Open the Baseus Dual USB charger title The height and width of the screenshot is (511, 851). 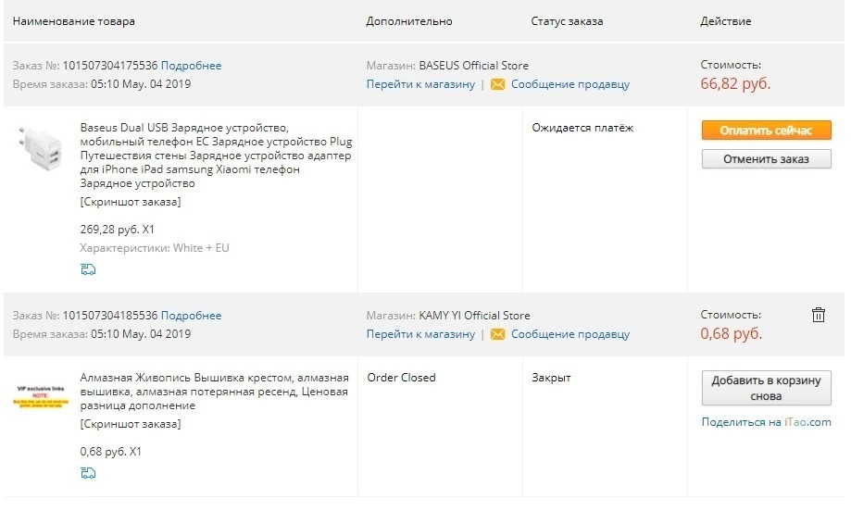(216, 156)
